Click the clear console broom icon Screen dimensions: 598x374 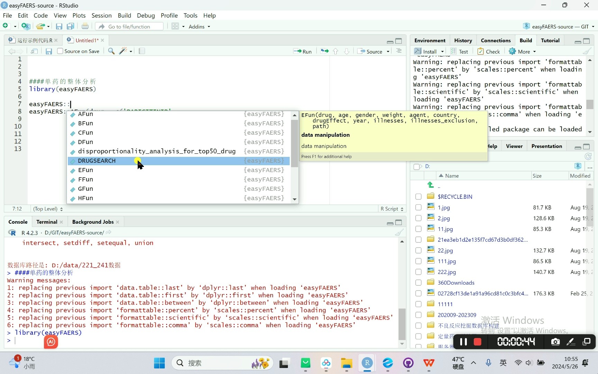399,232
